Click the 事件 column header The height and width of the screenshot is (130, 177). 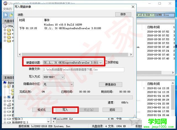[x=47, y=20]
